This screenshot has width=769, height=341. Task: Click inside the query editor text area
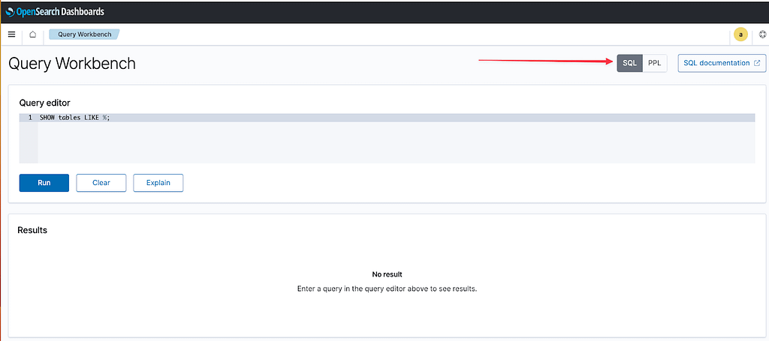pyautogui.click(x=397, y=139)
